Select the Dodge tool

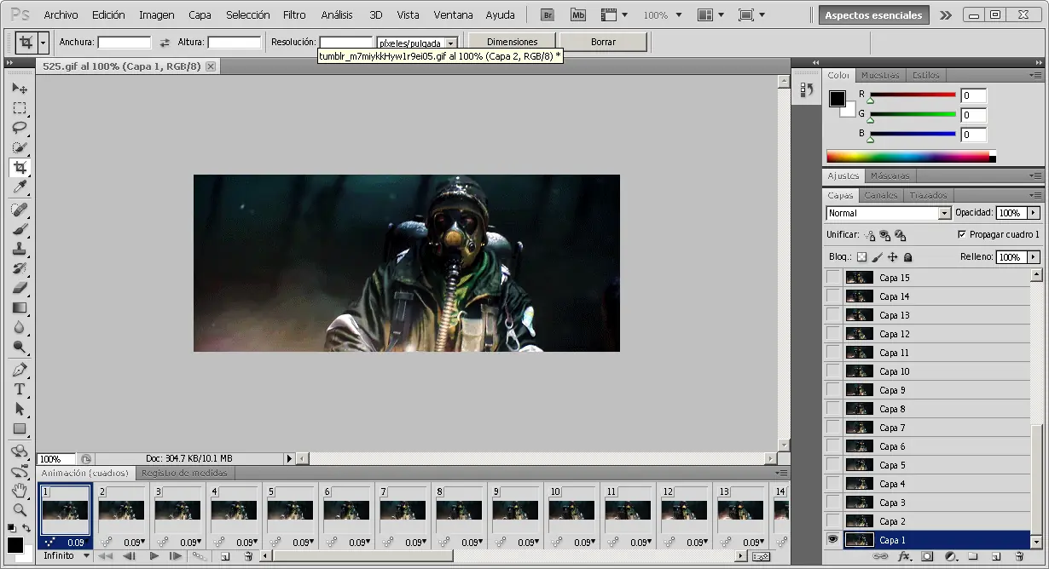point(20,347)
